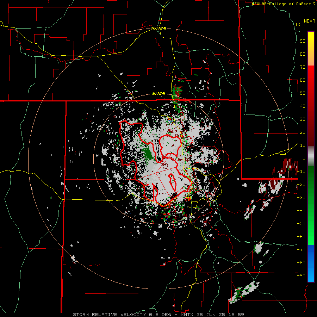Click the "100 NMI" range ring label
Screen dimensions: 317x317
(x=158, y=28)
